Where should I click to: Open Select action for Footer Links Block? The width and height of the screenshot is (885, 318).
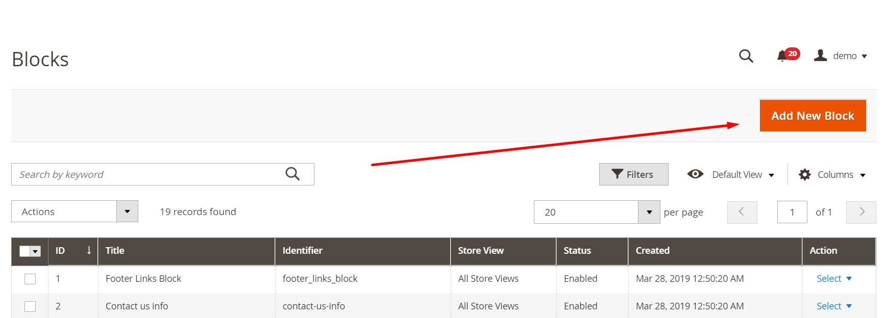point(833,279)
